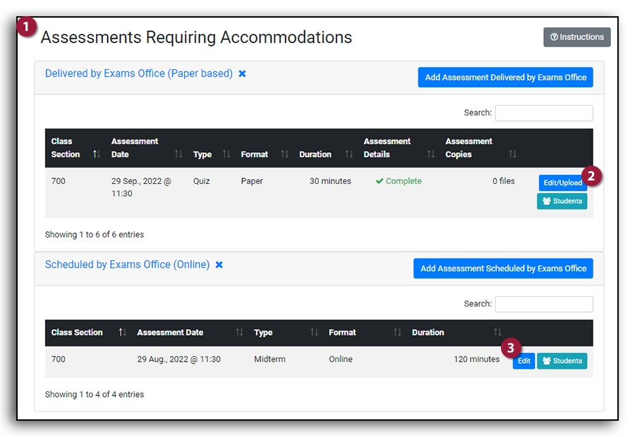Open Students for the online Midterm row
This screenshot has width=635, height=437.
click(x=562, y=361)
